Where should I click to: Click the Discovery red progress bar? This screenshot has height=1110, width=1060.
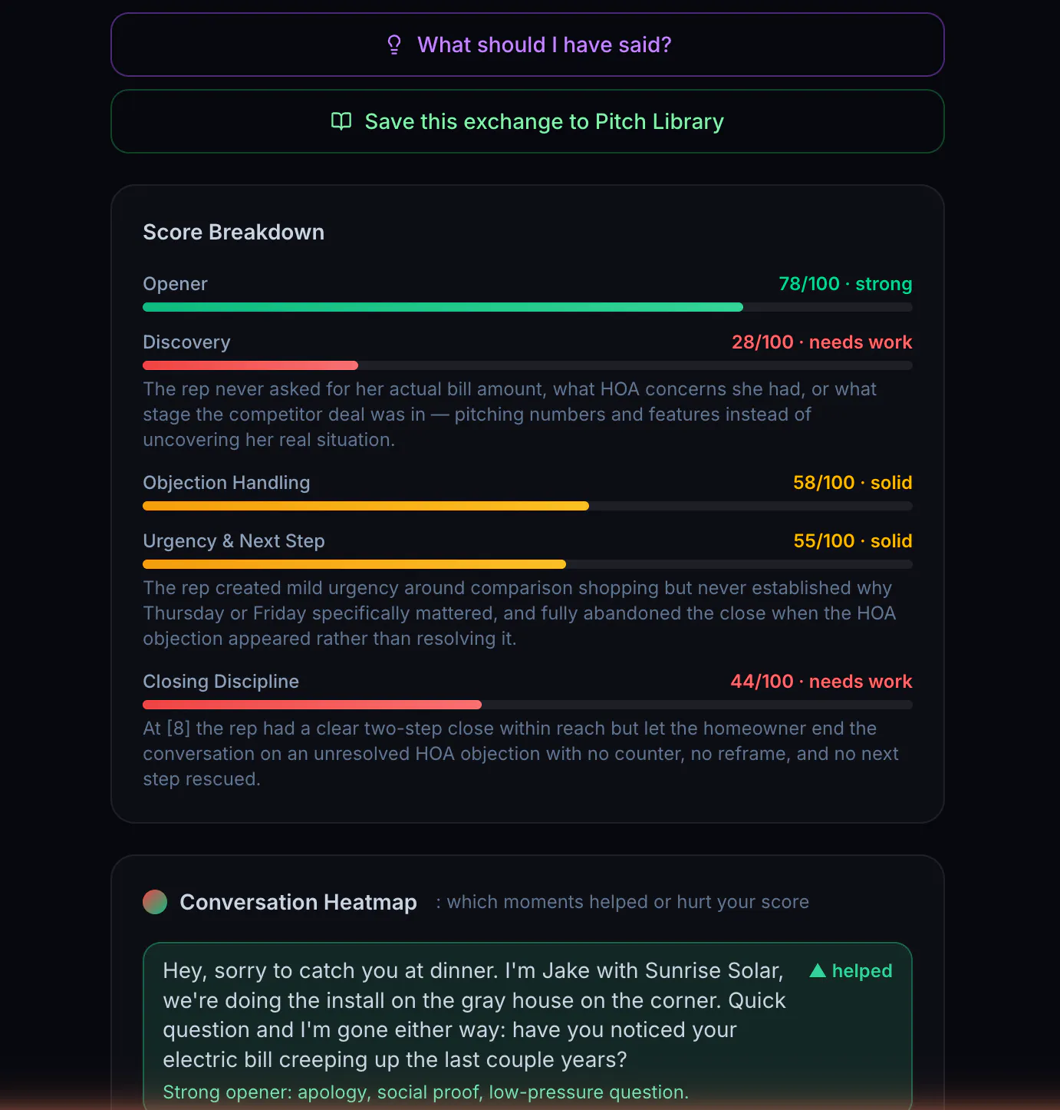point(528,365)
